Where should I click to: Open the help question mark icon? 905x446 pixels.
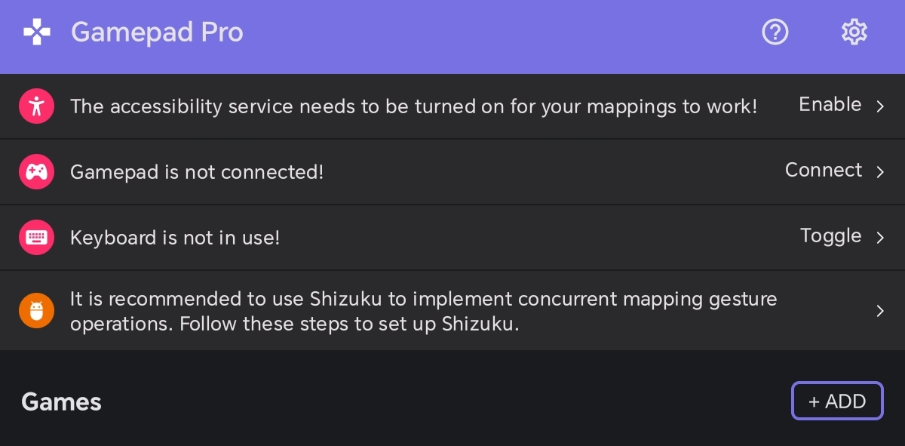(775, 32)
